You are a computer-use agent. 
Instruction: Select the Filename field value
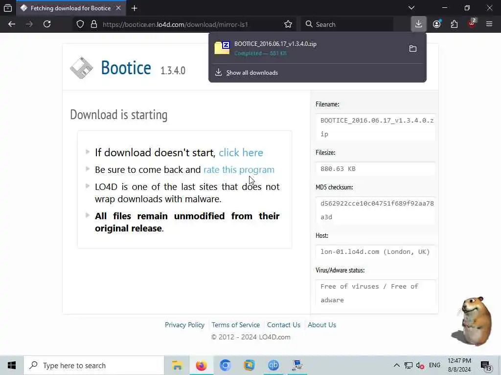tap(376, 127)
